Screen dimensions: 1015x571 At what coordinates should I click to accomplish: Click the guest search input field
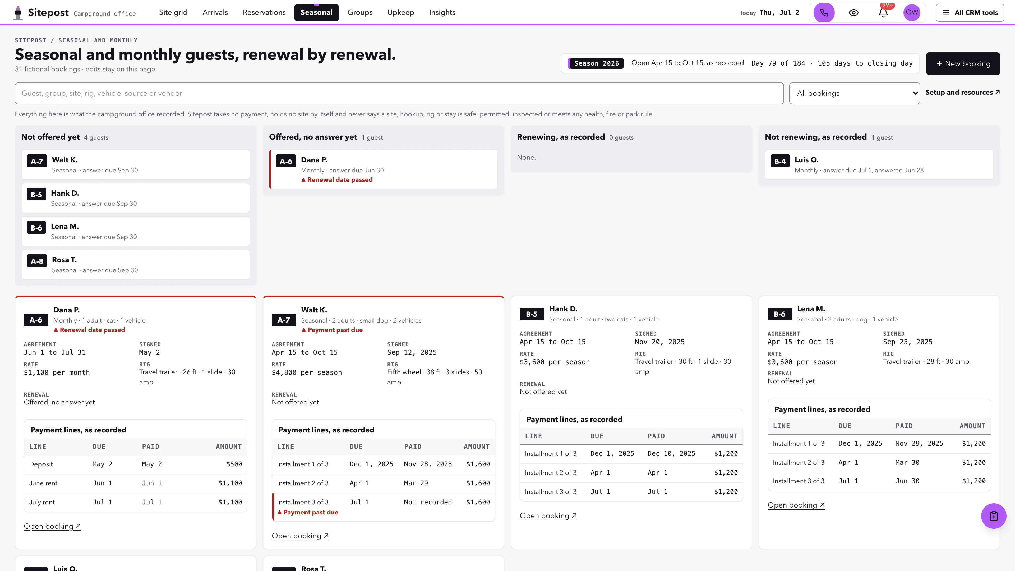pos(399,93)
